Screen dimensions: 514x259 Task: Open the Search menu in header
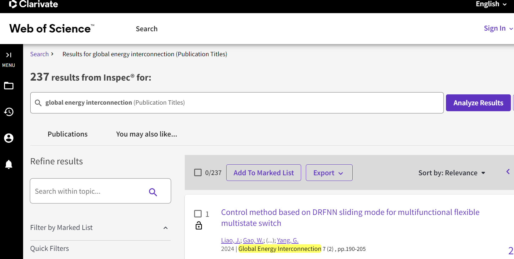(x=147, y=29)
